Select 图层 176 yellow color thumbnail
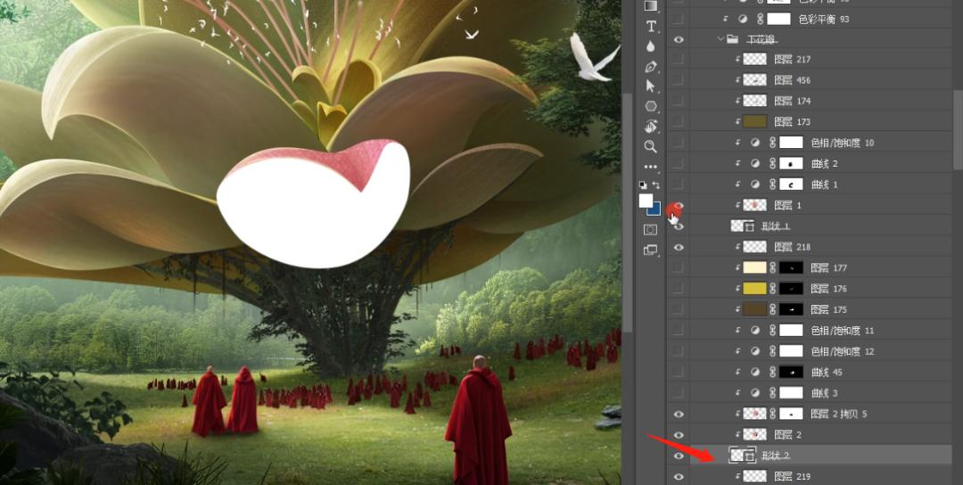 (x=755, y=289)
